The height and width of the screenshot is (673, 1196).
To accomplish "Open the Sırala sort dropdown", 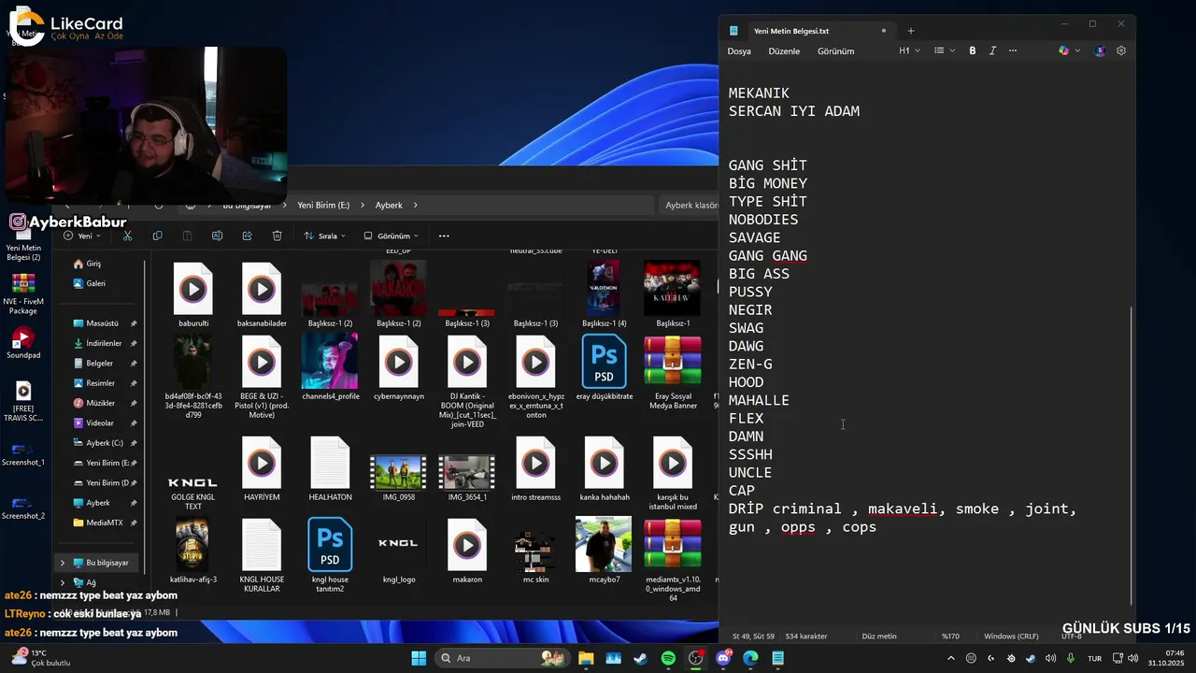I will pyautogui.click(x=325, y=236).
